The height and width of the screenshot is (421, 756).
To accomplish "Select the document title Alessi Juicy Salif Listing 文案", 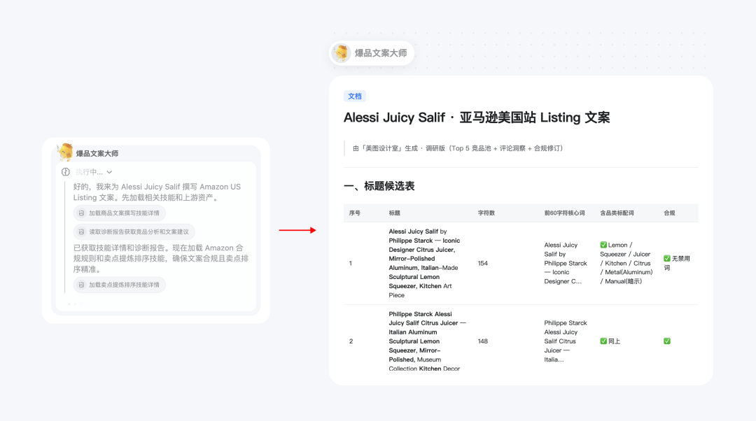I will coord(477,117).
